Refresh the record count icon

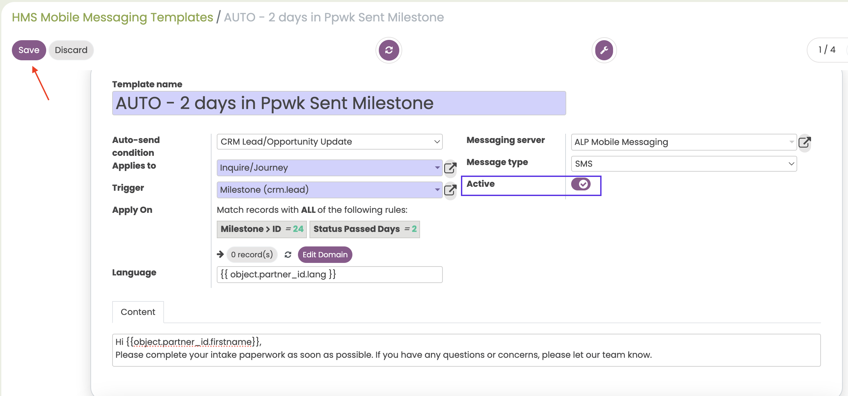click(x=288, y=255)
